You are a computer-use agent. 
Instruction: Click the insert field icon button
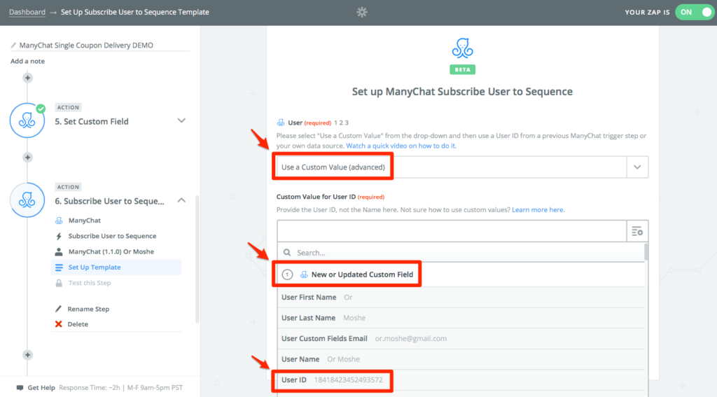coord(637,232)
